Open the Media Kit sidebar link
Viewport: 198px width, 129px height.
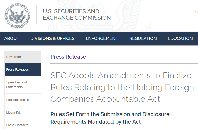point(23,113)
